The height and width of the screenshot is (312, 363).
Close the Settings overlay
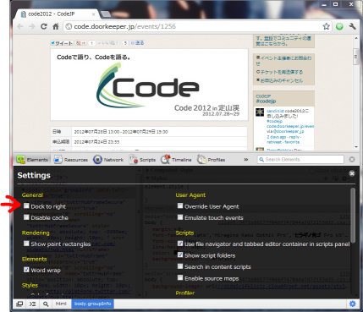[352, 173]
